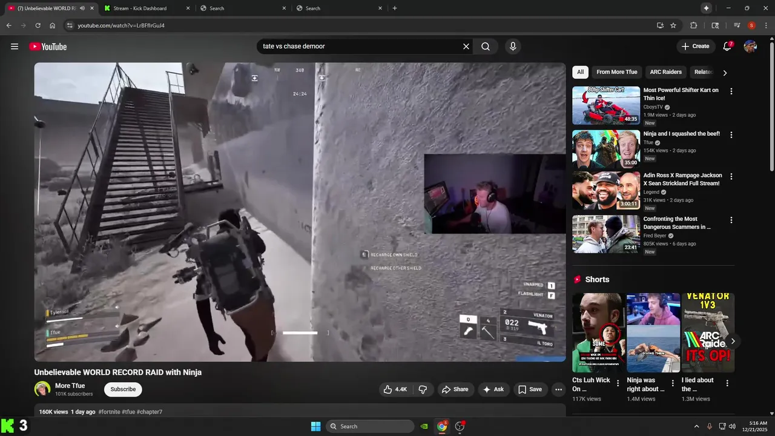Screen dimensions: 775x436
Task: Save the video to a playlist
Action: [x=530, y=389]
